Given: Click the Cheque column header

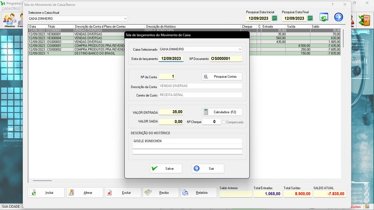Looking at the screenshot, I should pyautogui.click(x=249, y=27).
